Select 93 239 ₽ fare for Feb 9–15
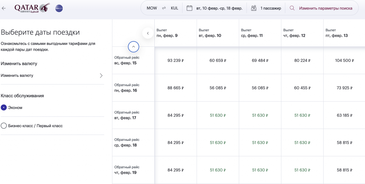 pos(175,61)
